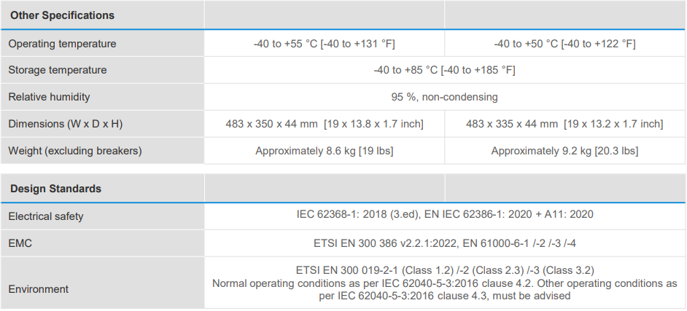Click the Relative humidity row label
Image resolution: width=687 pixels, height=311 pixels.
click(x=50, y=97)
